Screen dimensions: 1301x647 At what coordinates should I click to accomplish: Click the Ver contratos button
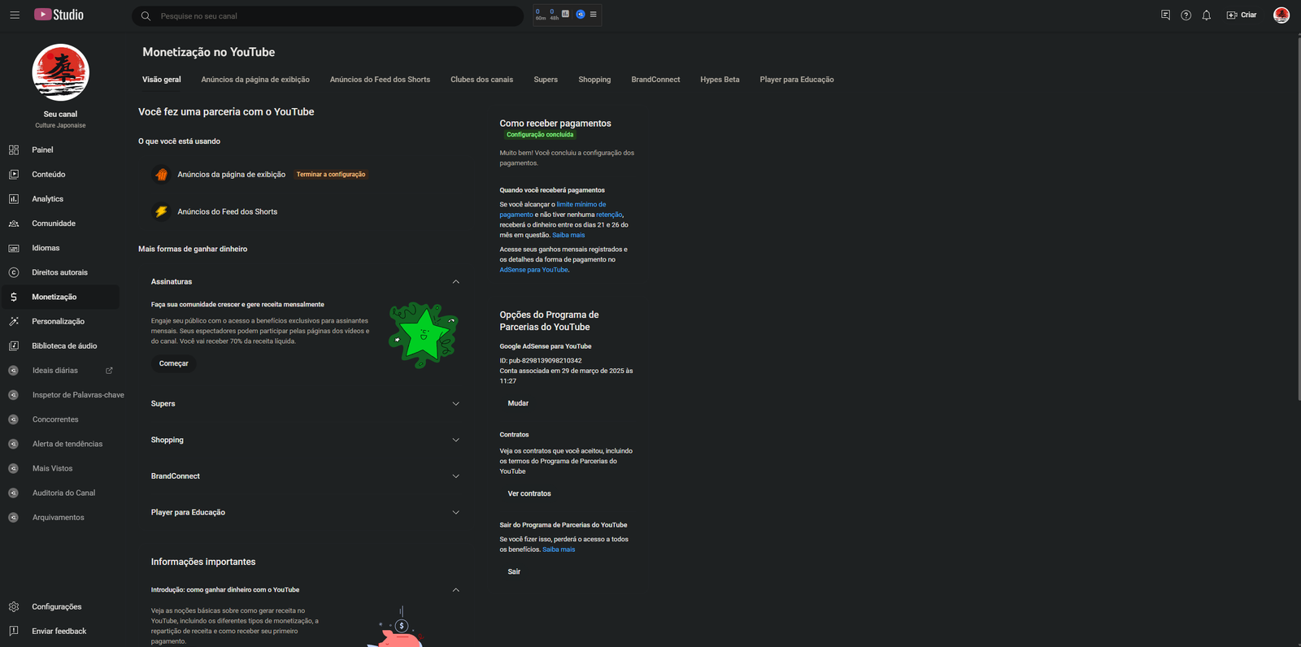tap(529, 493)
